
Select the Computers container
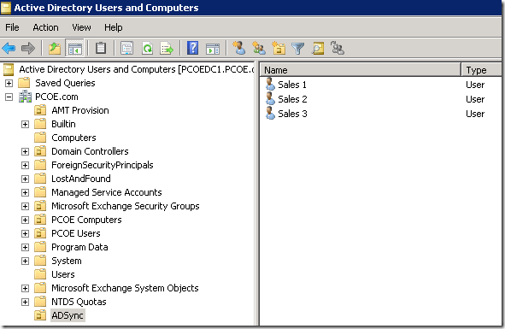73,138
